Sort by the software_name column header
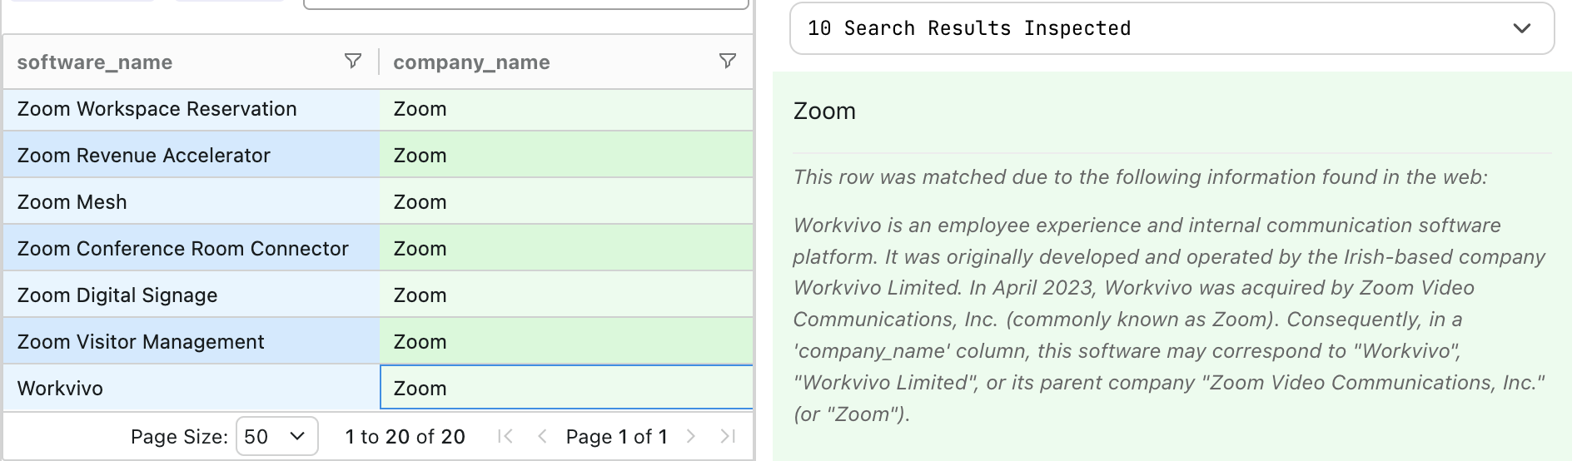The width and height of the screenshot is (1582, 461). (x=95, y=62)
